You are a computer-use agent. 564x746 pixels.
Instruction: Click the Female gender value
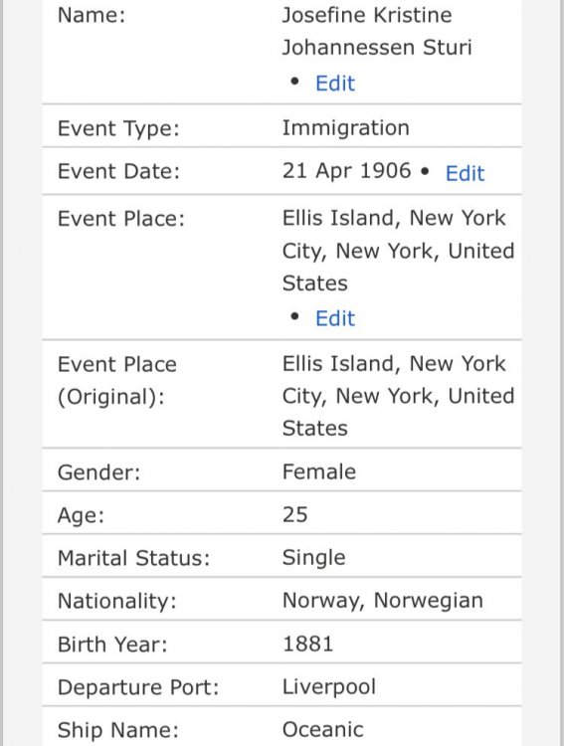[x=319, y=471]
